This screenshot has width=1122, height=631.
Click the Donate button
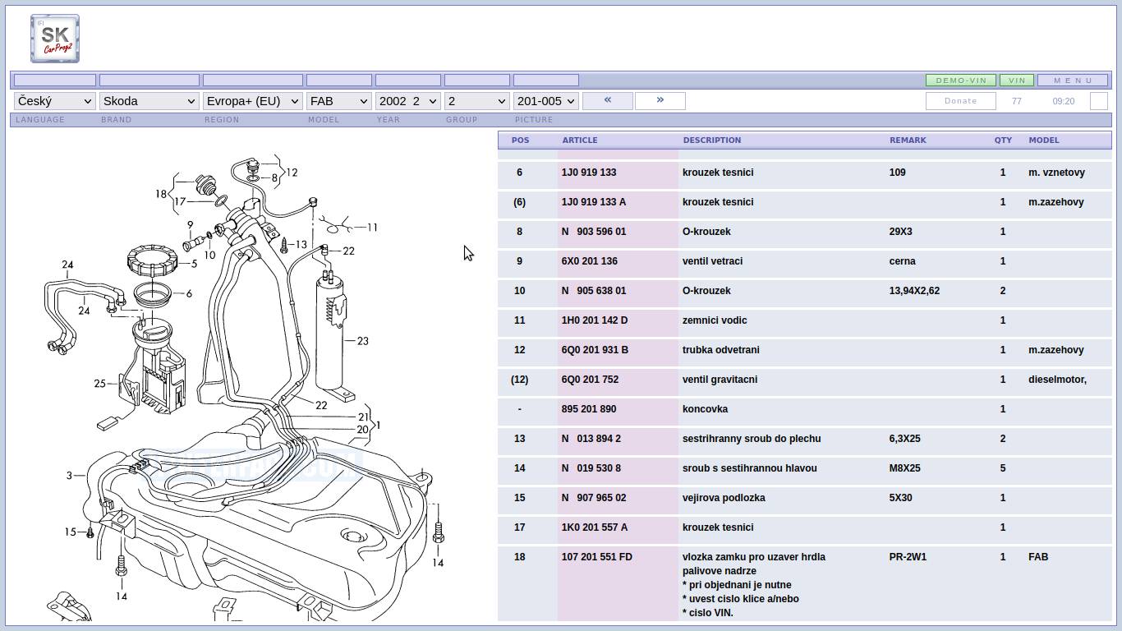tap(961, 101)
